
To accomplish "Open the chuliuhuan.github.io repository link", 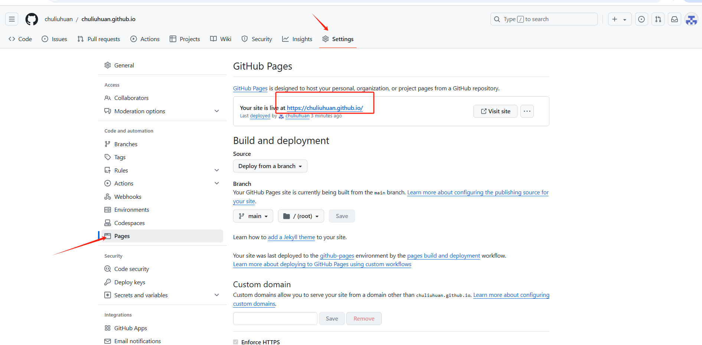I will click(108, 19).
